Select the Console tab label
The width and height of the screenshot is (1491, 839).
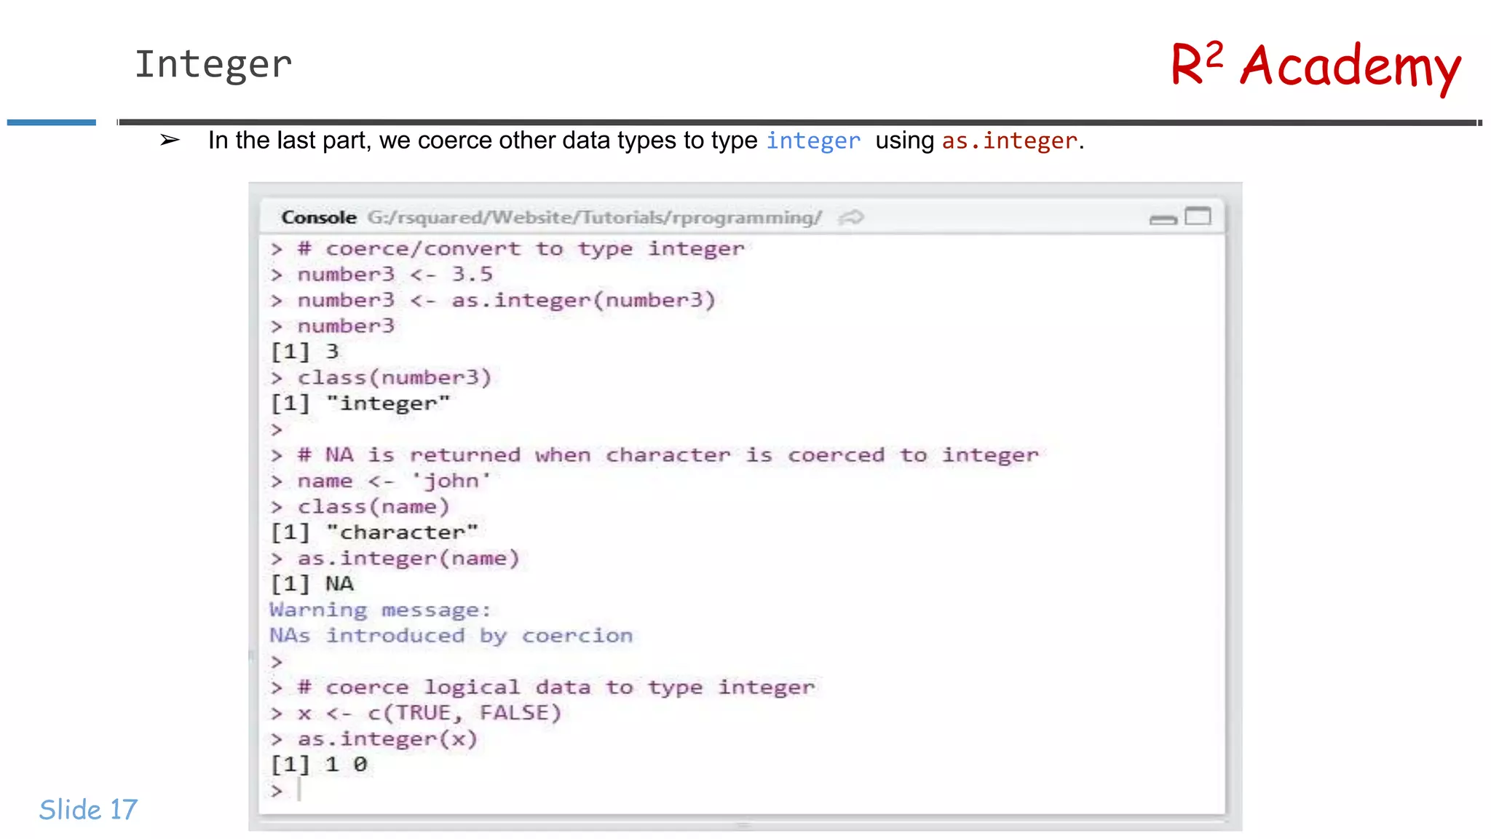(319, 217)
